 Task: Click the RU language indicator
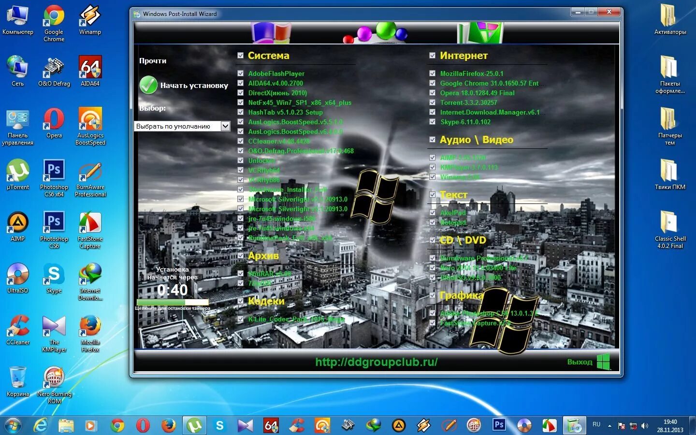pos(596,424)
